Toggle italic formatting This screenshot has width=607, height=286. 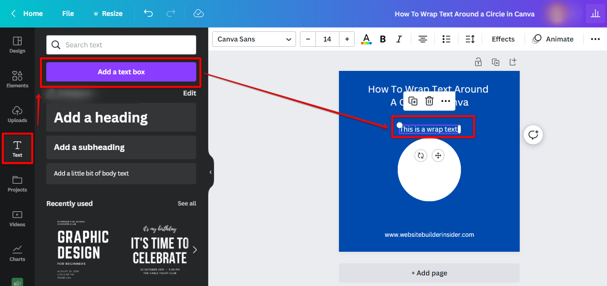[x=399, y=39]
